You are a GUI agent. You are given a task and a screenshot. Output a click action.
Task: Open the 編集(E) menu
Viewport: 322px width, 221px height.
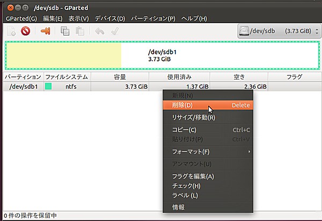click(x=53, y=18)
